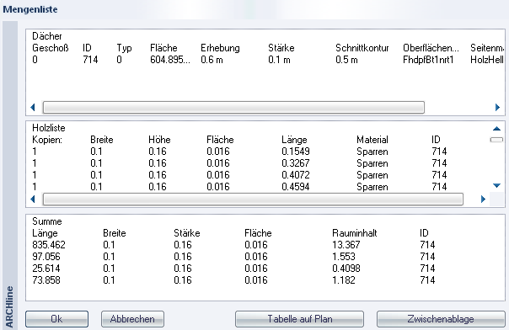Click the Stärke value 0.1 m
This screenshot has width=509, height=330.
coord(279,60)
